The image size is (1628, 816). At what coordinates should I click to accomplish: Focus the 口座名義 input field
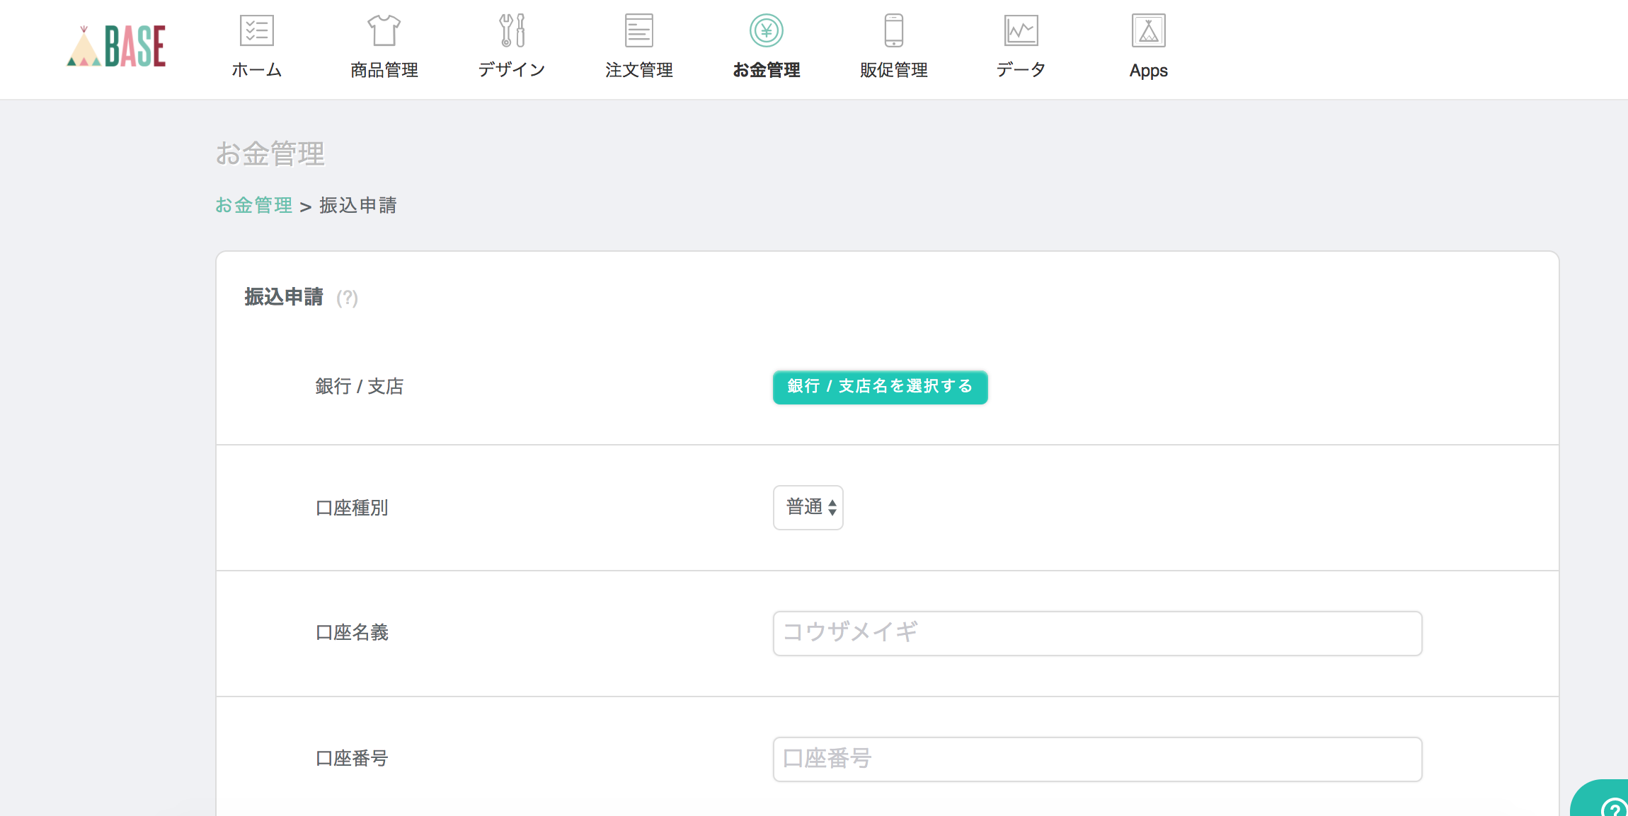(x=1097, y=633)
